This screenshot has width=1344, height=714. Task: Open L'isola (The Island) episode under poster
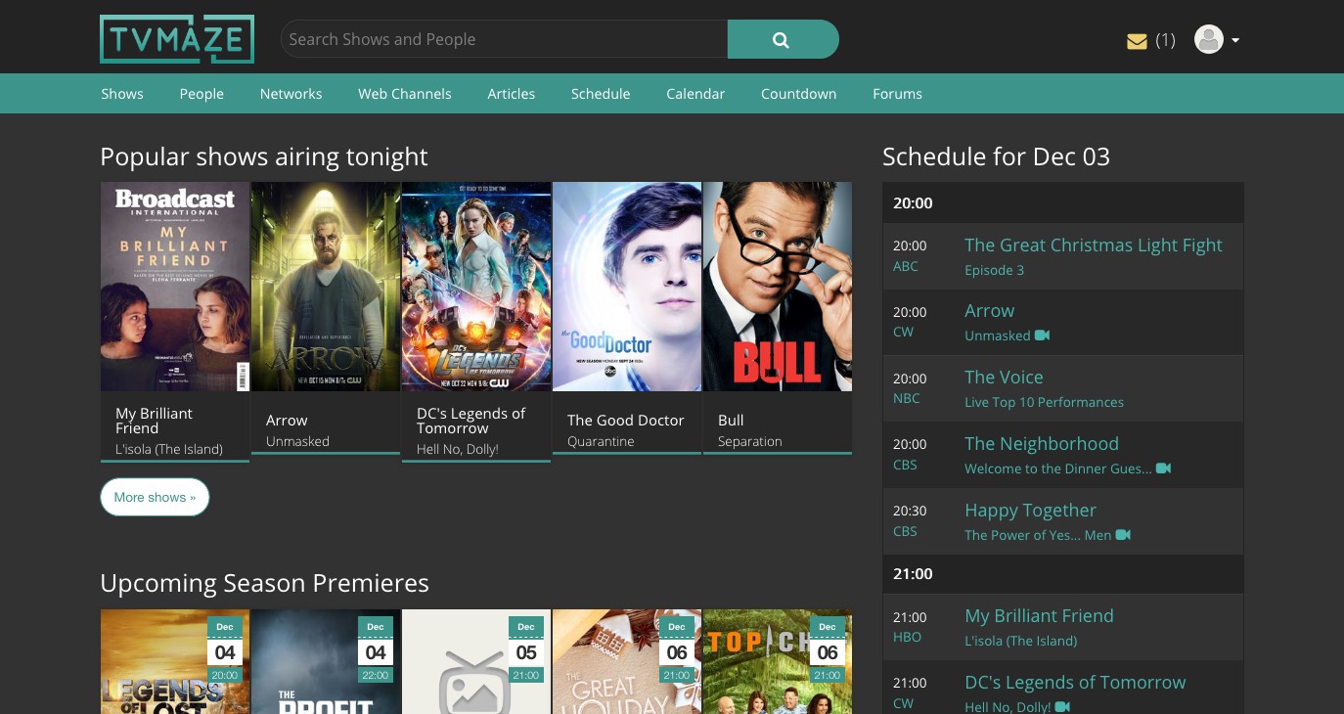tap(169, 450)
